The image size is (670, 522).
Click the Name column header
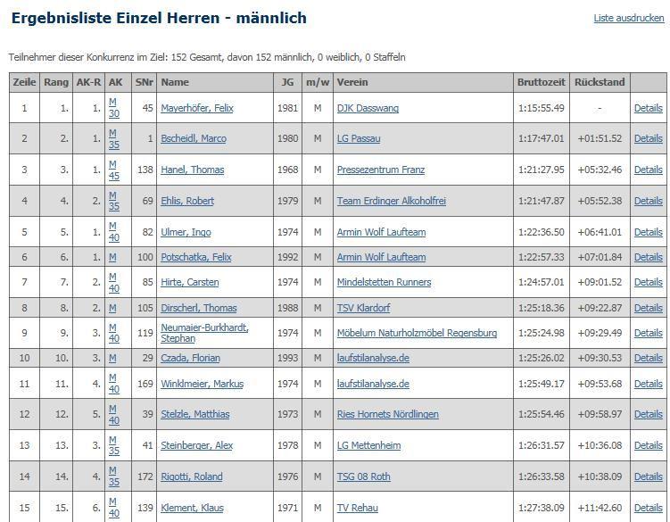pyautogui.click(x=175, y=82)
